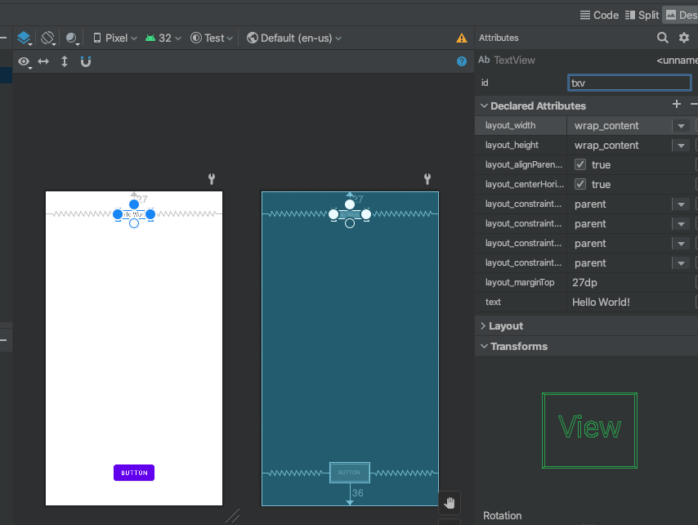Image resolution: width=698 pixels, height=525 pixels.
Task: Open the night mode selector icon
Action: [72, 38]
